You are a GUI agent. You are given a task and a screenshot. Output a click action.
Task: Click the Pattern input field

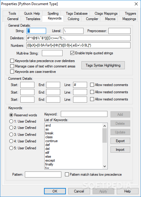(43, 175)
